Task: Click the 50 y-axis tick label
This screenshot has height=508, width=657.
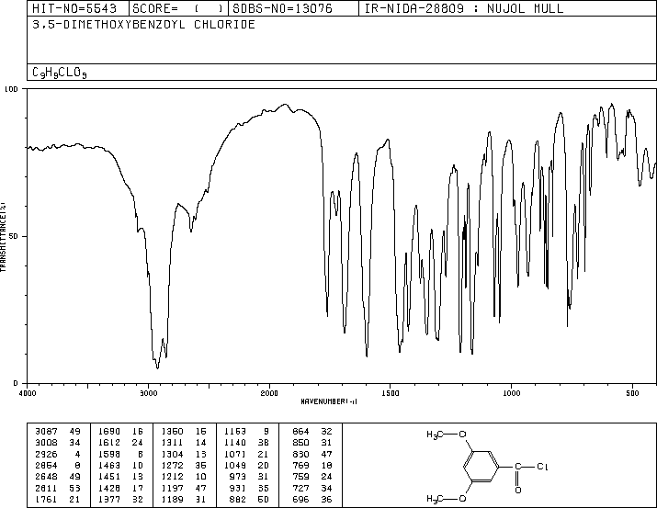Action: click(13, 236)
